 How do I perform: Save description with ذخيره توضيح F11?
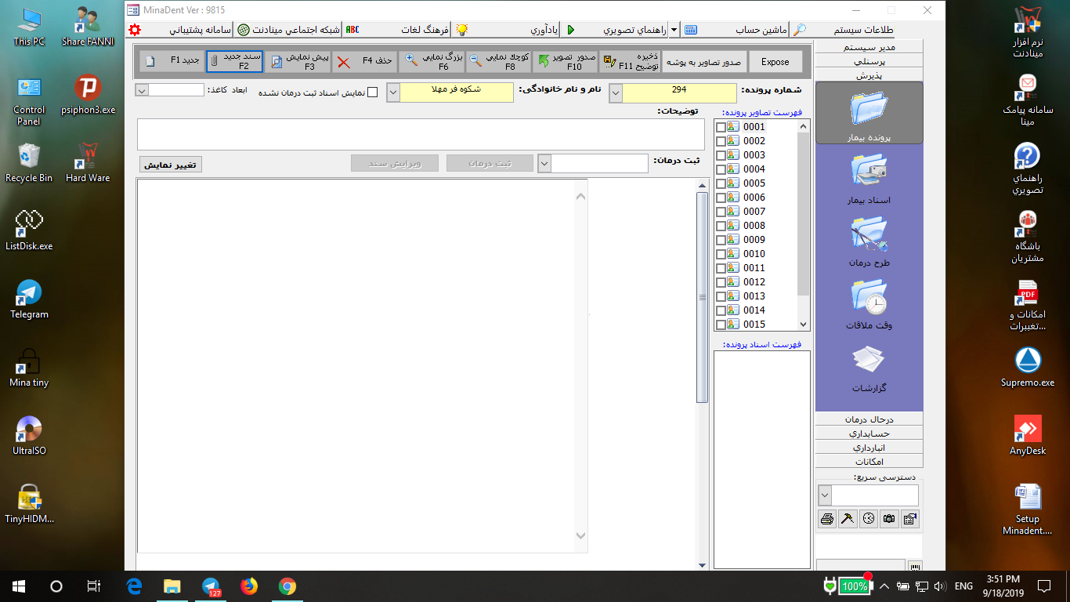coord(631,62)
